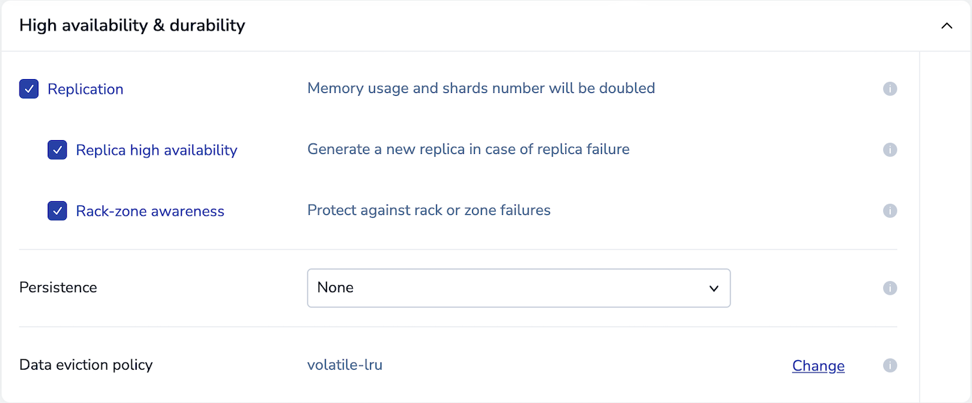Collapse the High availability & durability section
972x403 pixels.
tap(946, 26)
